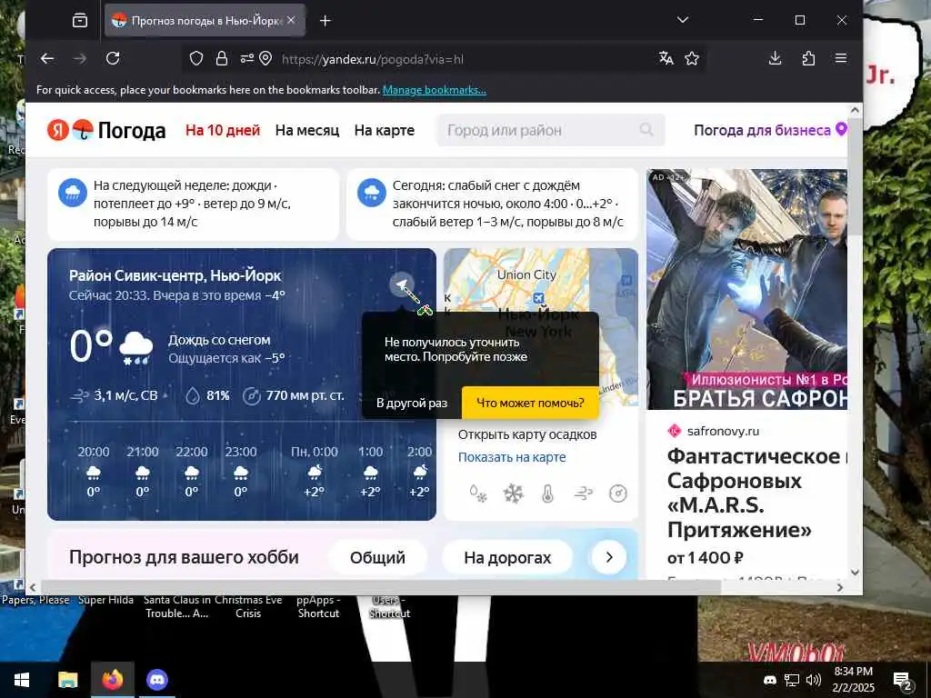This screenshot has width=931, height=698.
Task: Open the taskbar clock showing 8:34 PM
Action: (853, 680)
